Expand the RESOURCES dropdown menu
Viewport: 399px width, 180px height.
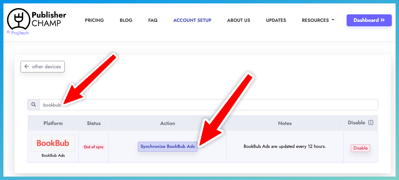pos(318,20)
